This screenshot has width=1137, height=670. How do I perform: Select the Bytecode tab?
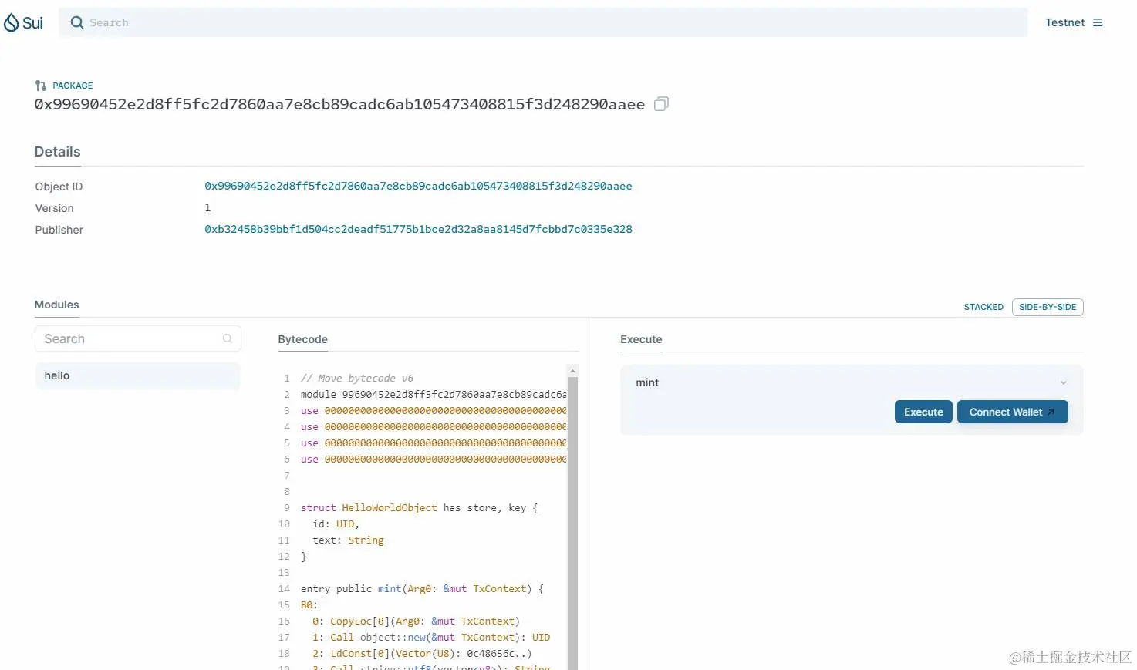(302, 339)
